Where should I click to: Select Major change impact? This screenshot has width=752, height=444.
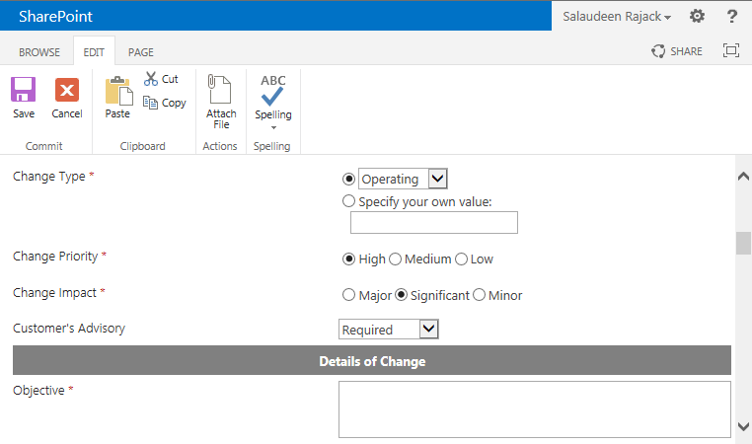(348, 295)
